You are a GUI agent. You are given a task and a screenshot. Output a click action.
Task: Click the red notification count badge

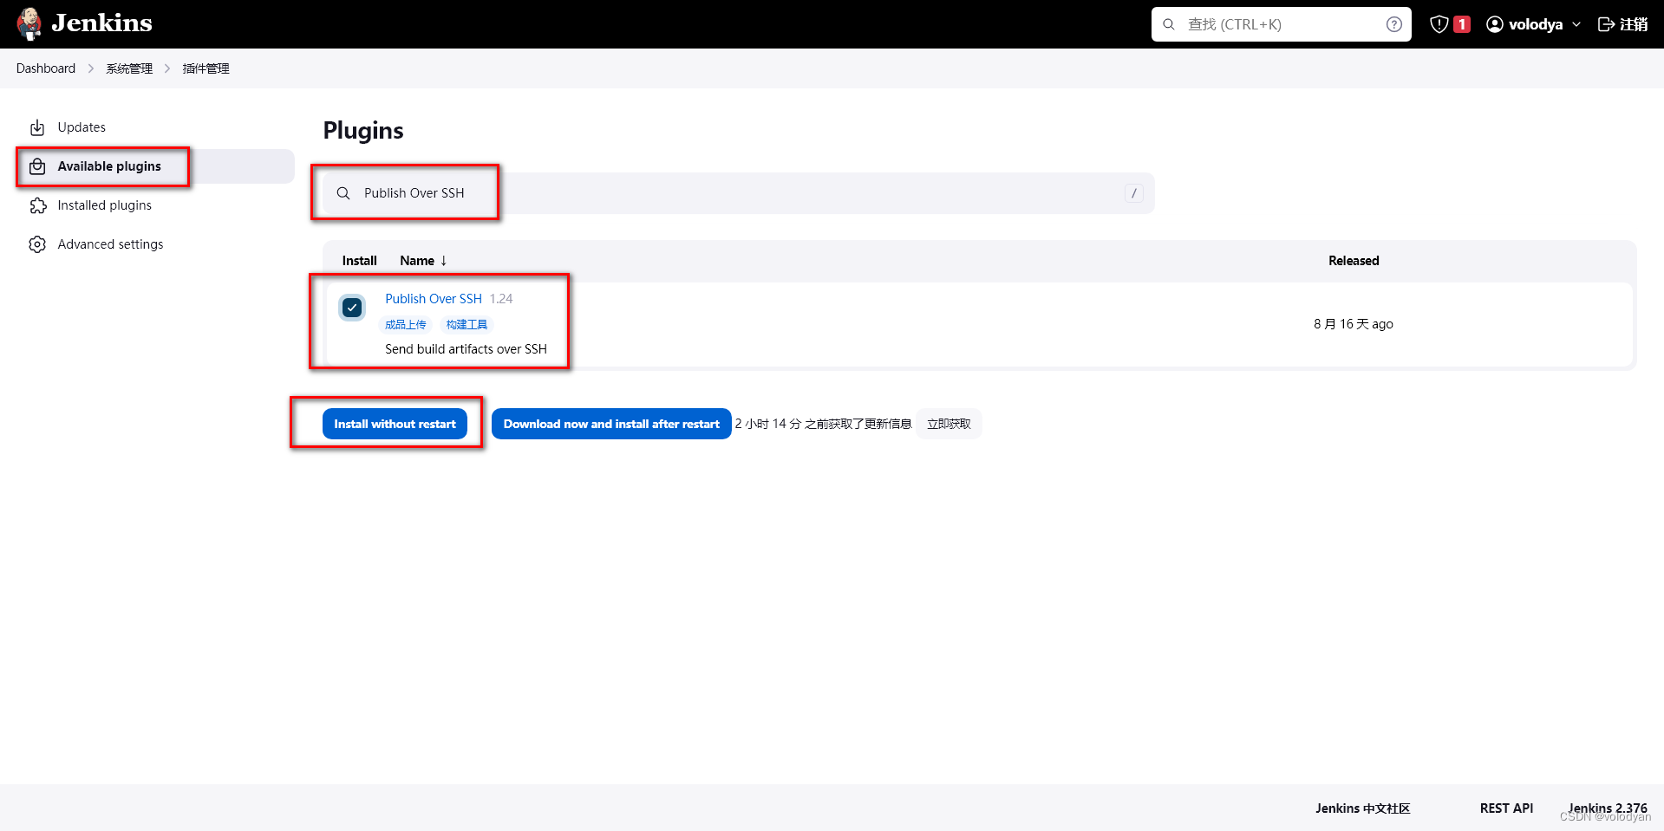(1462, 24)
